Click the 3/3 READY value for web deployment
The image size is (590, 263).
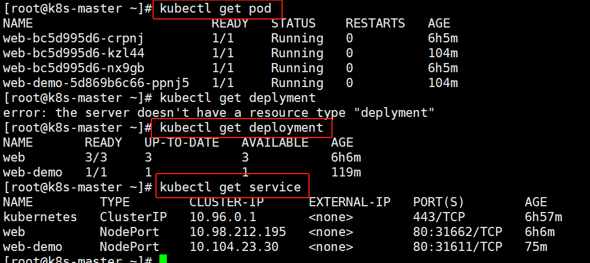[x=96, y=158]
